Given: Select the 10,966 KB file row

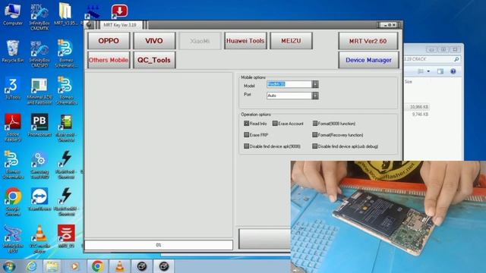Looking at the screenshot, I should tap(418, 107).
